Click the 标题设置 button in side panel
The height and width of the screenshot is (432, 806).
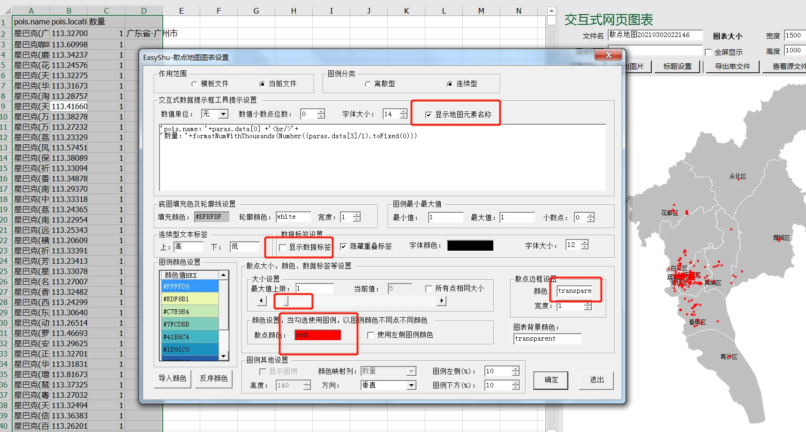(677, 67)
